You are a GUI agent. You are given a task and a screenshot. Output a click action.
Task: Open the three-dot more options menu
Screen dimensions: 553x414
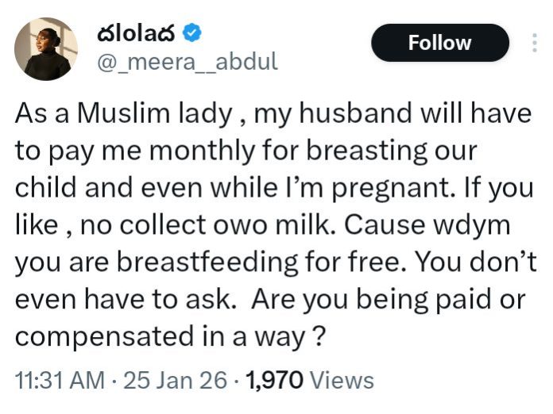tap(534, 42)
